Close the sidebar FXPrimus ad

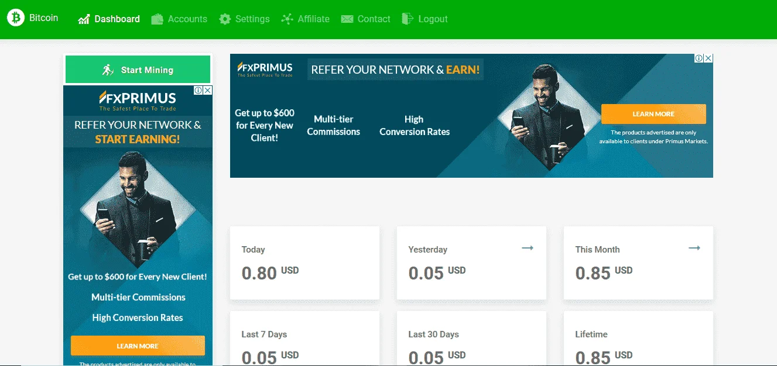coord(207,90)
